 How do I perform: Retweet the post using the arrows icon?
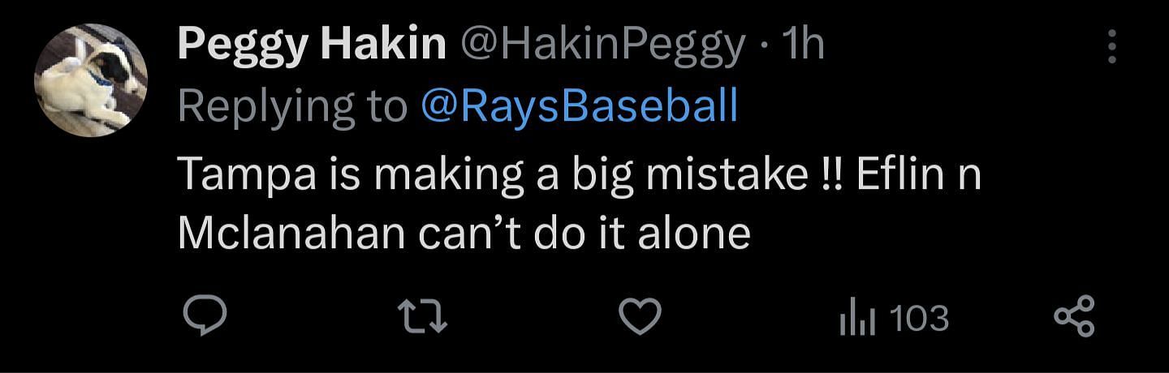[422, 317]
